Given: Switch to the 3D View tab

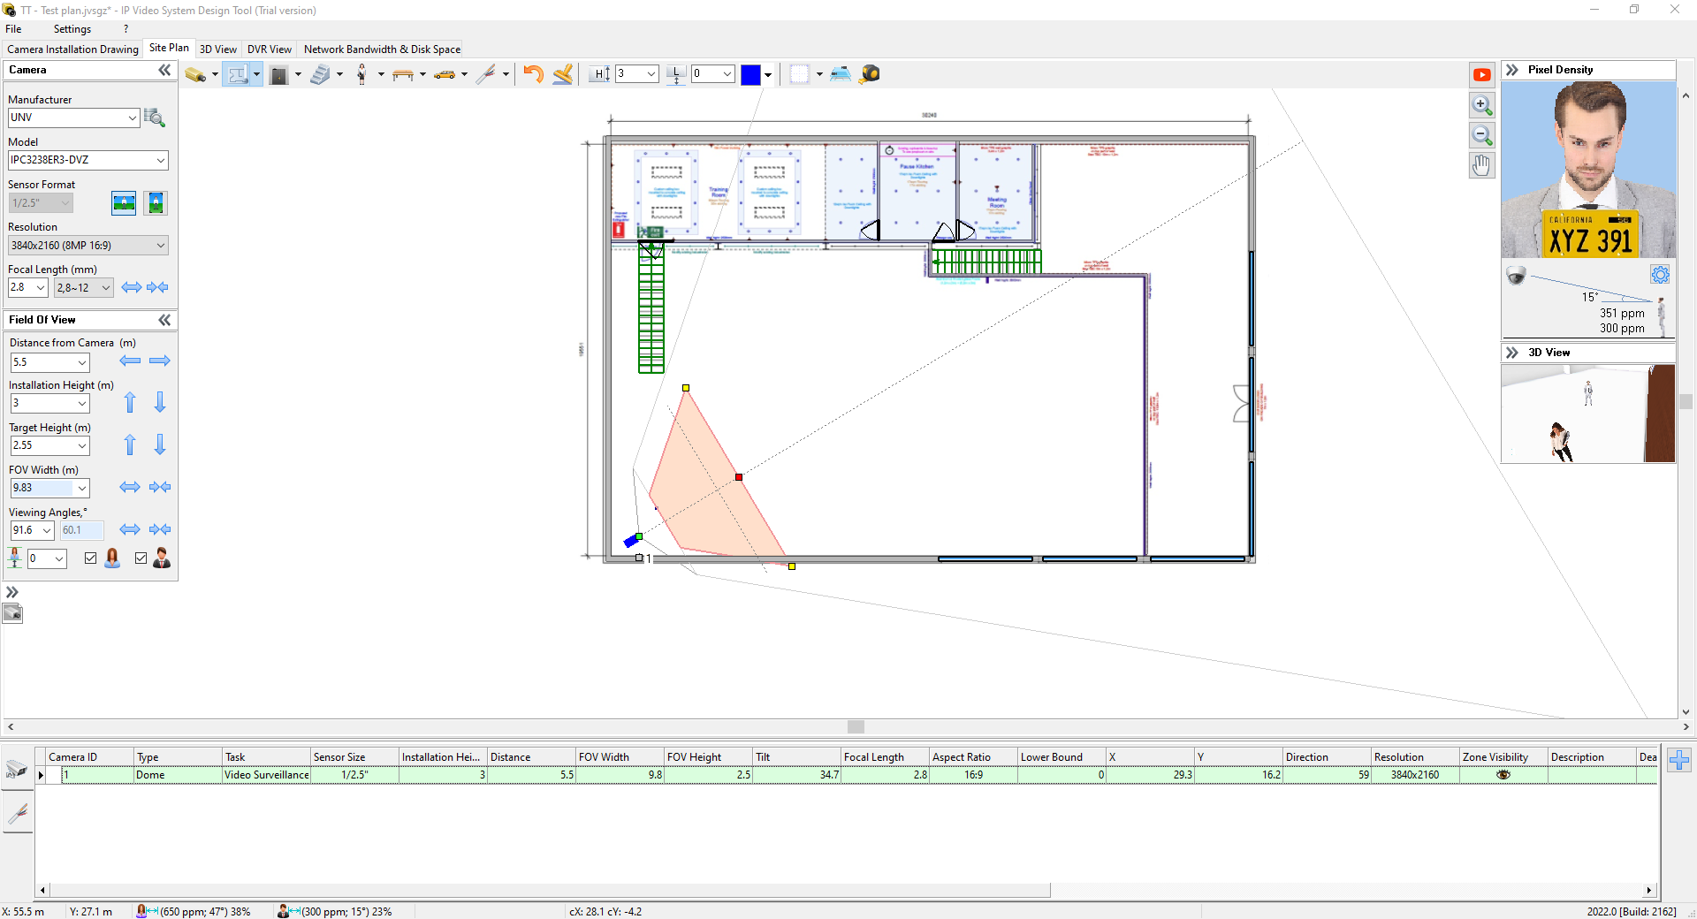Looking at the screenshot, I should (217, 49).
